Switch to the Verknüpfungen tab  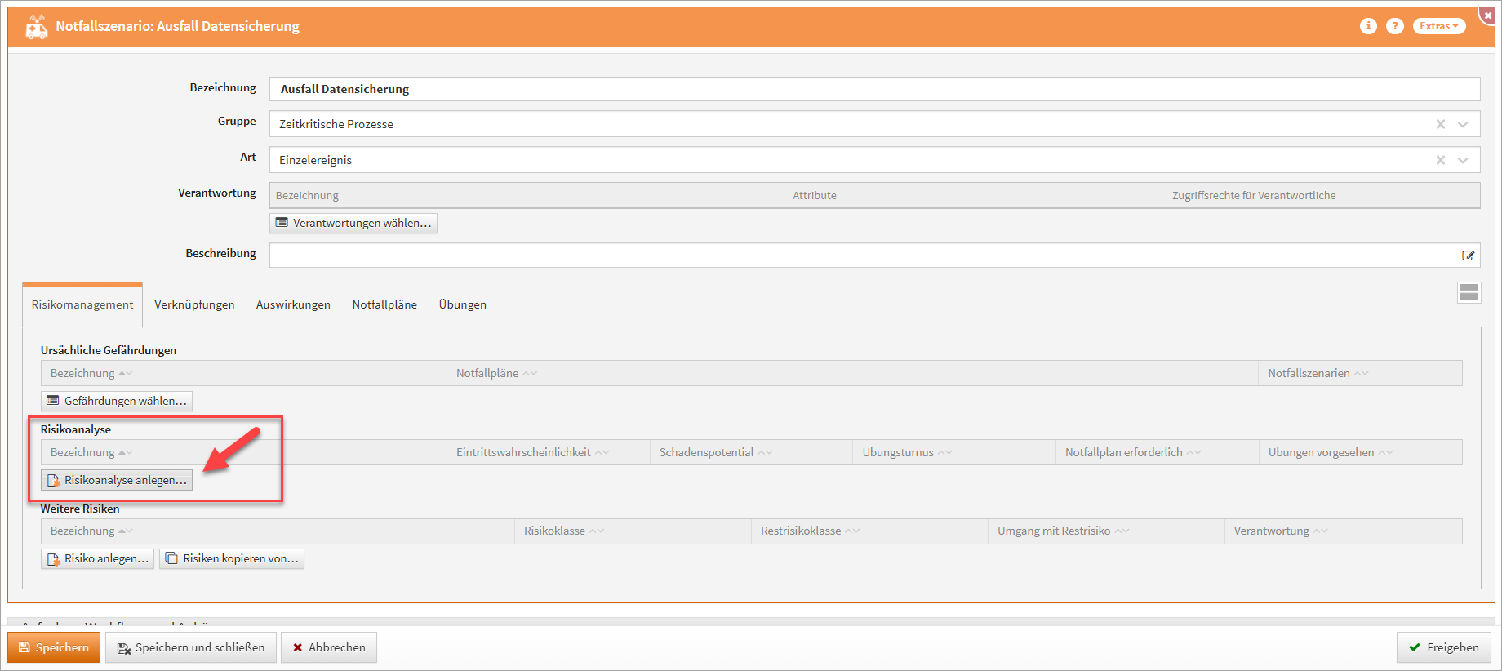click(x=194, y=304)
